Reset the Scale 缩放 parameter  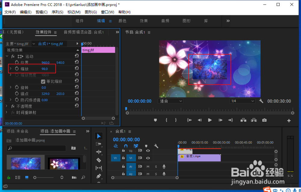click(x=76, y=68)
